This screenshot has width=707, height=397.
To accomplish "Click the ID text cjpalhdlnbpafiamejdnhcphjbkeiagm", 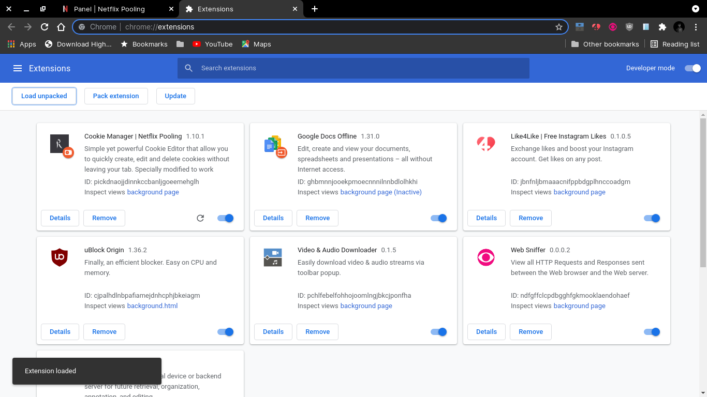I will 147,296.
